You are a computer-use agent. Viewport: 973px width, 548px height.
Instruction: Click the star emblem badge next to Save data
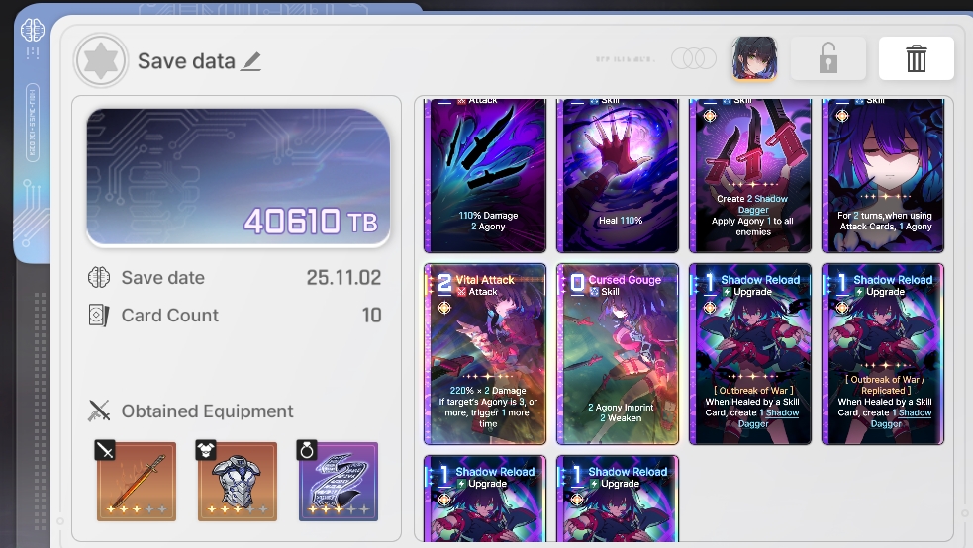click(101, 60)
